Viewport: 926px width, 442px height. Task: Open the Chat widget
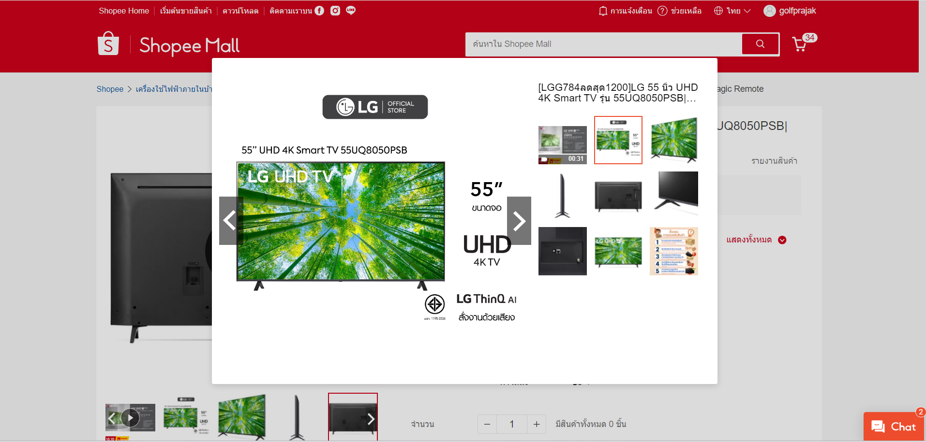coord(894,427)
